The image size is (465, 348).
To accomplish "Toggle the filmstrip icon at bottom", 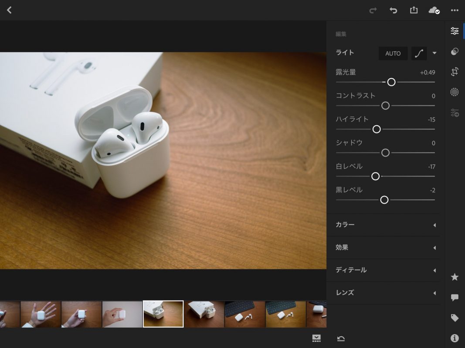I will tap(316, 338).
